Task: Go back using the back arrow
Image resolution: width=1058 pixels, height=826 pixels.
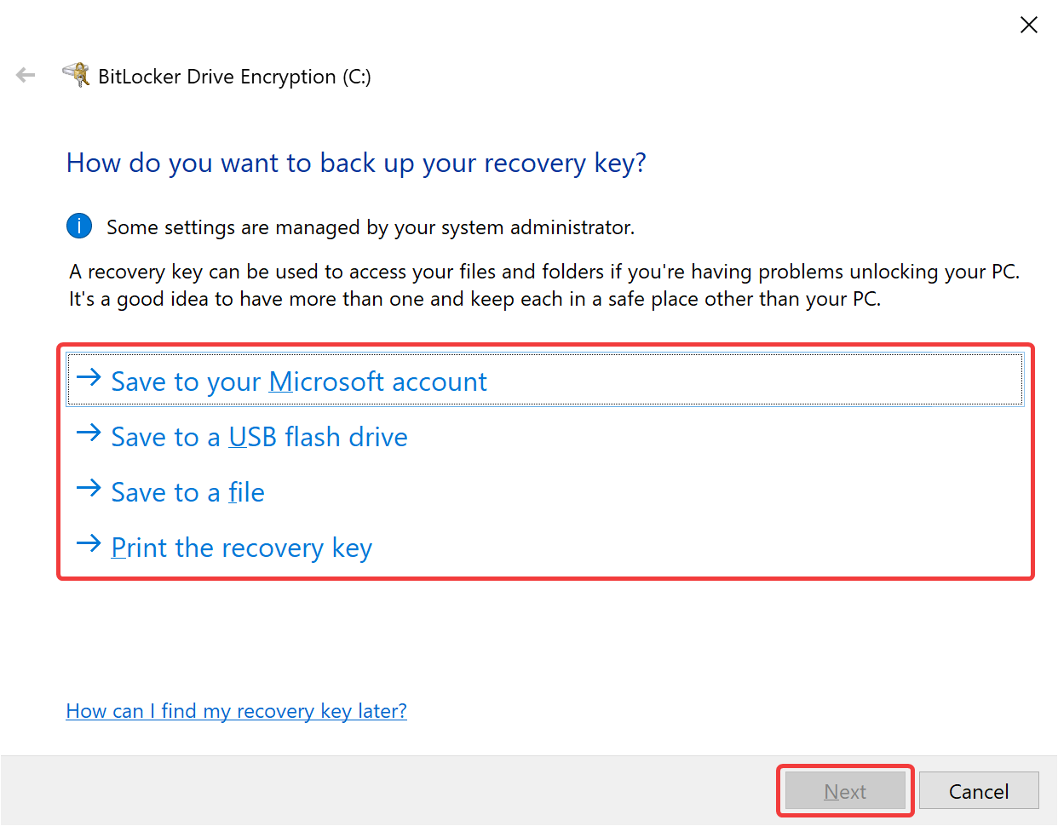Action: coord(26,76)
